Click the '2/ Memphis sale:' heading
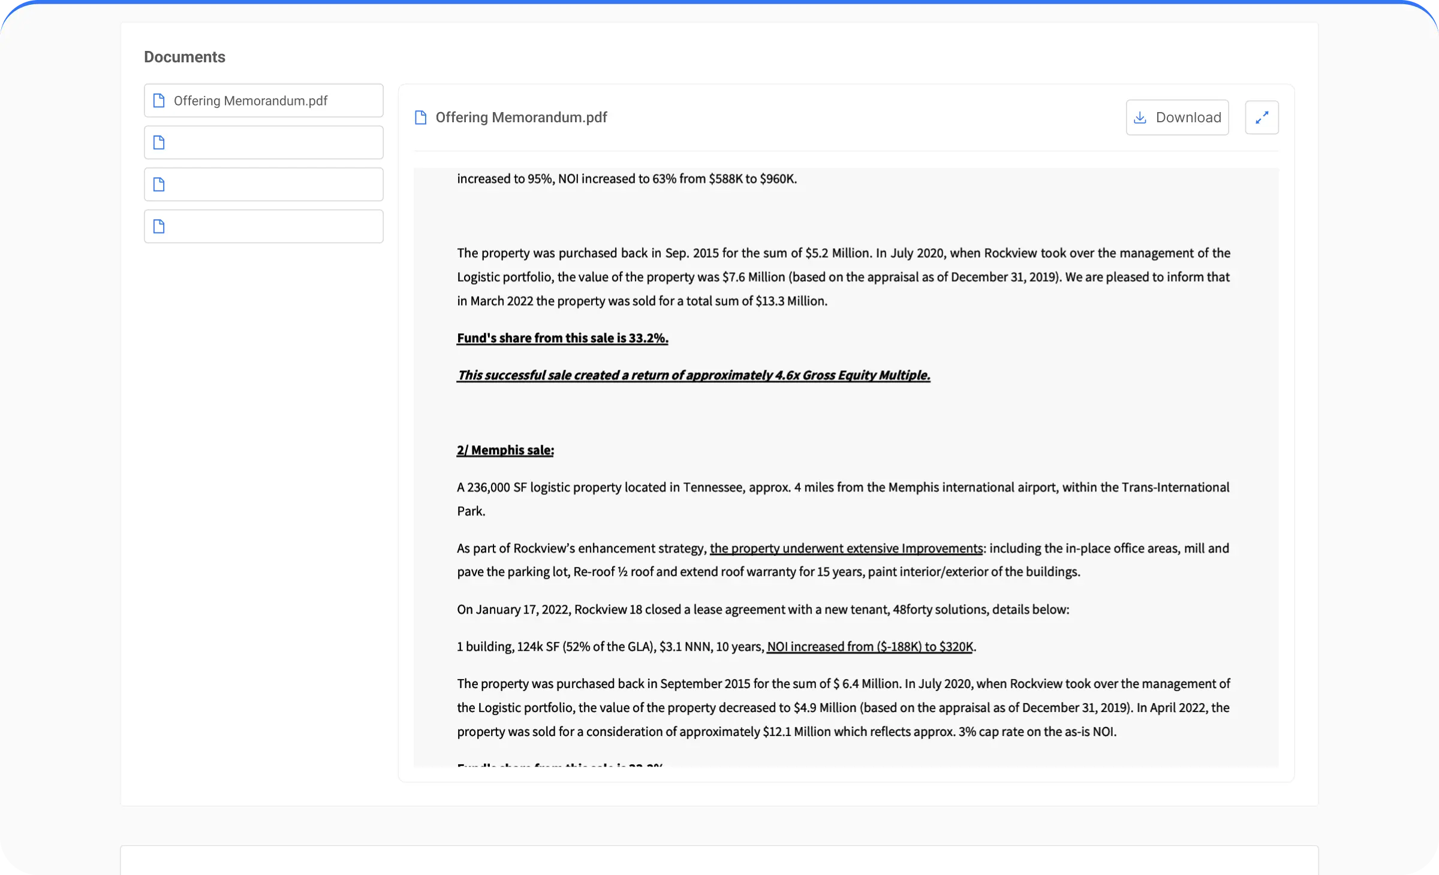This screenshot has height=875, width=1439. 505,450
